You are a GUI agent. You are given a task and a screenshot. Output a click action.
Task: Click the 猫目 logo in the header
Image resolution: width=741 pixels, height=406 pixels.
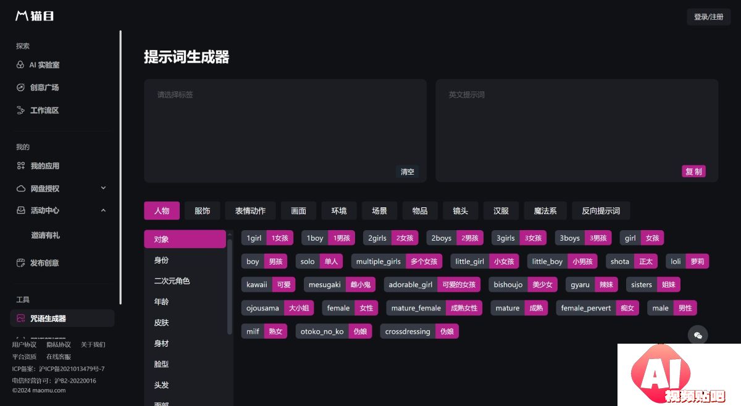[35, 16]
